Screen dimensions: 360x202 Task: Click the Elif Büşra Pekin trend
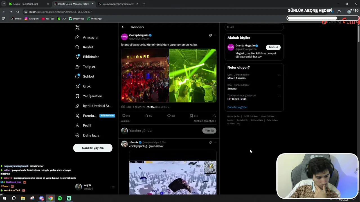click(237, 99)
